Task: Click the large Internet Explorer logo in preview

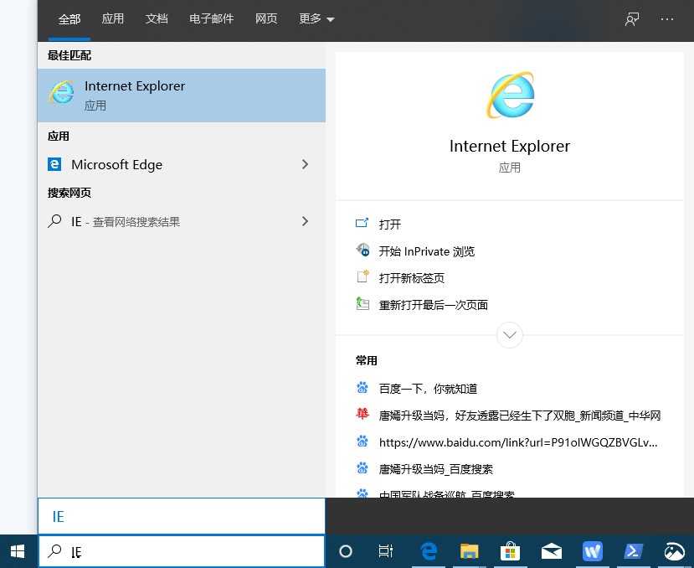Action: coord(511,95)
